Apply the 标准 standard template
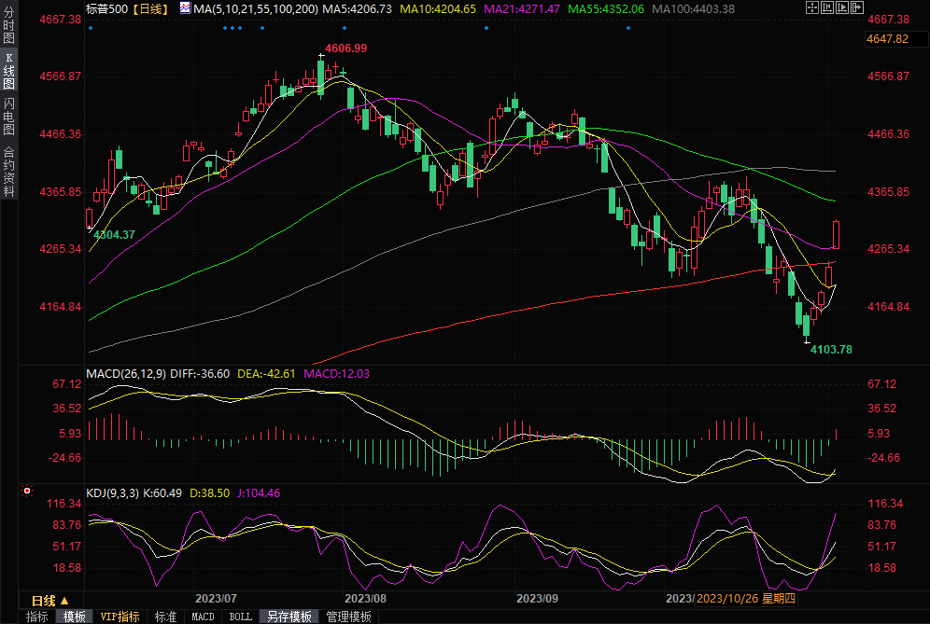The height and width of the screenshot is (624, 930). tap(165, 617)
